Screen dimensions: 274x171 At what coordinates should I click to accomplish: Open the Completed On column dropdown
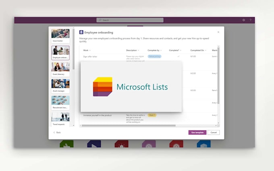205,50
